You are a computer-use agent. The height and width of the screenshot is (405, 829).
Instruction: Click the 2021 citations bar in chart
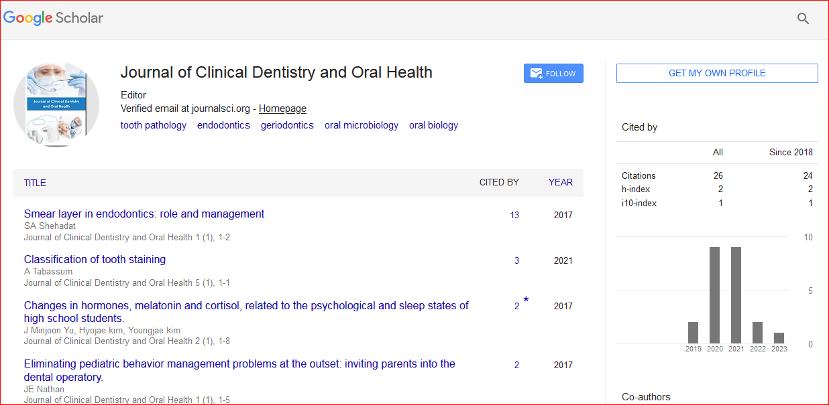736,295
